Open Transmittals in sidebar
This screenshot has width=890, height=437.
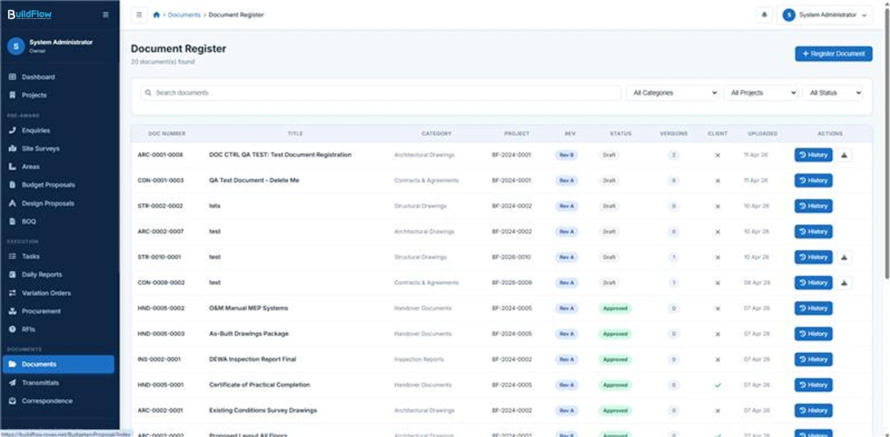41,383
